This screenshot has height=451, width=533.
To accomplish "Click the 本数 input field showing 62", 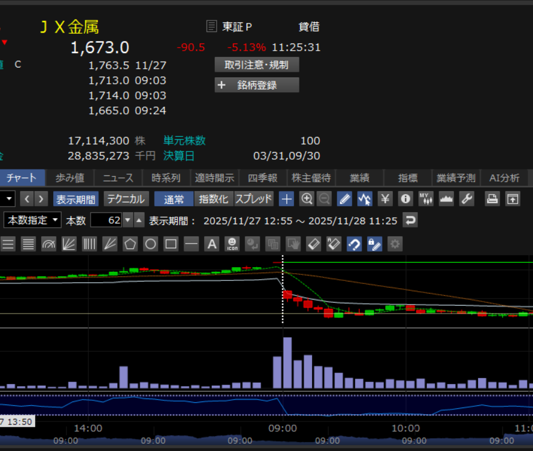I will [x=106, y=220].
